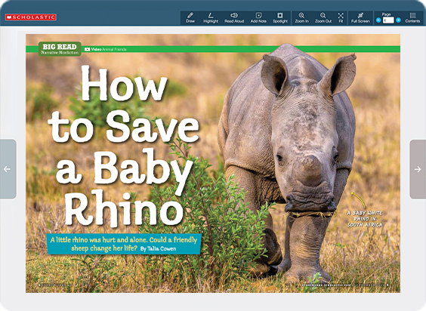Zoom Out of the page
The width and height of the screenshot is (426, 311).
click(323, 17)
